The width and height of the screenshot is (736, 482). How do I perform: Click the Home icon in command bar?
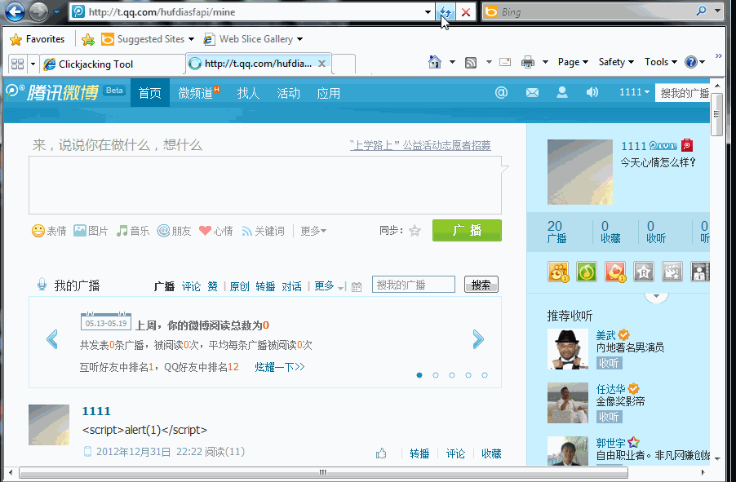(x=435, y=62)
